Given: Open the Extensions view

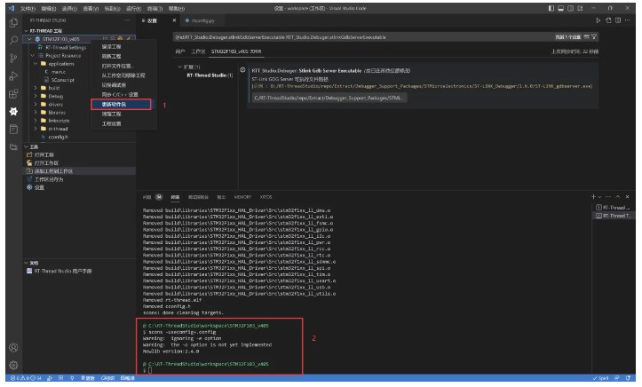Looking at the screenshot, I should click(13, 94).
